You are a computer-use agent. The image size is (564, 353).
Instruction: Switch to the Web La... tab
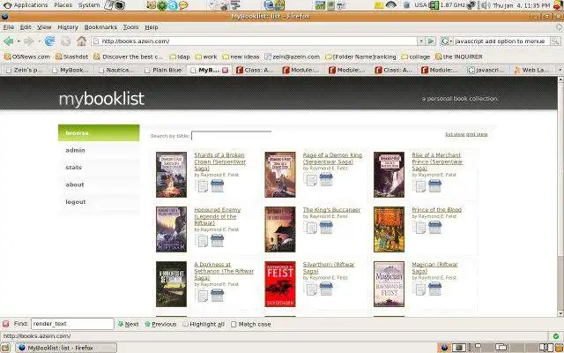(531, 71)
